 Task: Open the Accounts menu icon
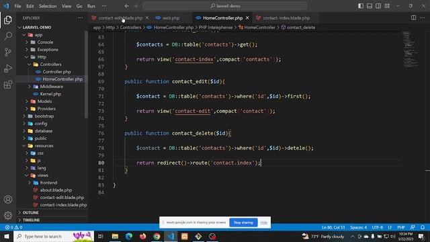point(8,200)
